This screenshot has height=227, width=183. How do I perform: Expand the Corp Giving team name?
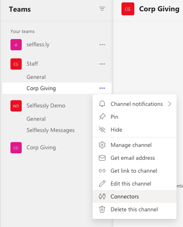pos(41,148)
